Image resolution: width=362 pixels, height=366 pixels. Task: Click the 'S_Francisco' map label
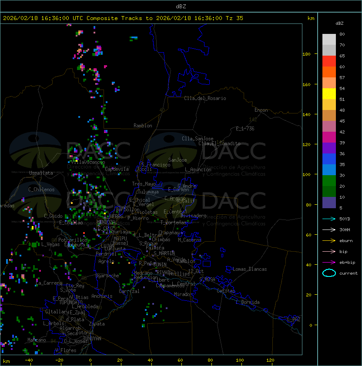[156, 165]
